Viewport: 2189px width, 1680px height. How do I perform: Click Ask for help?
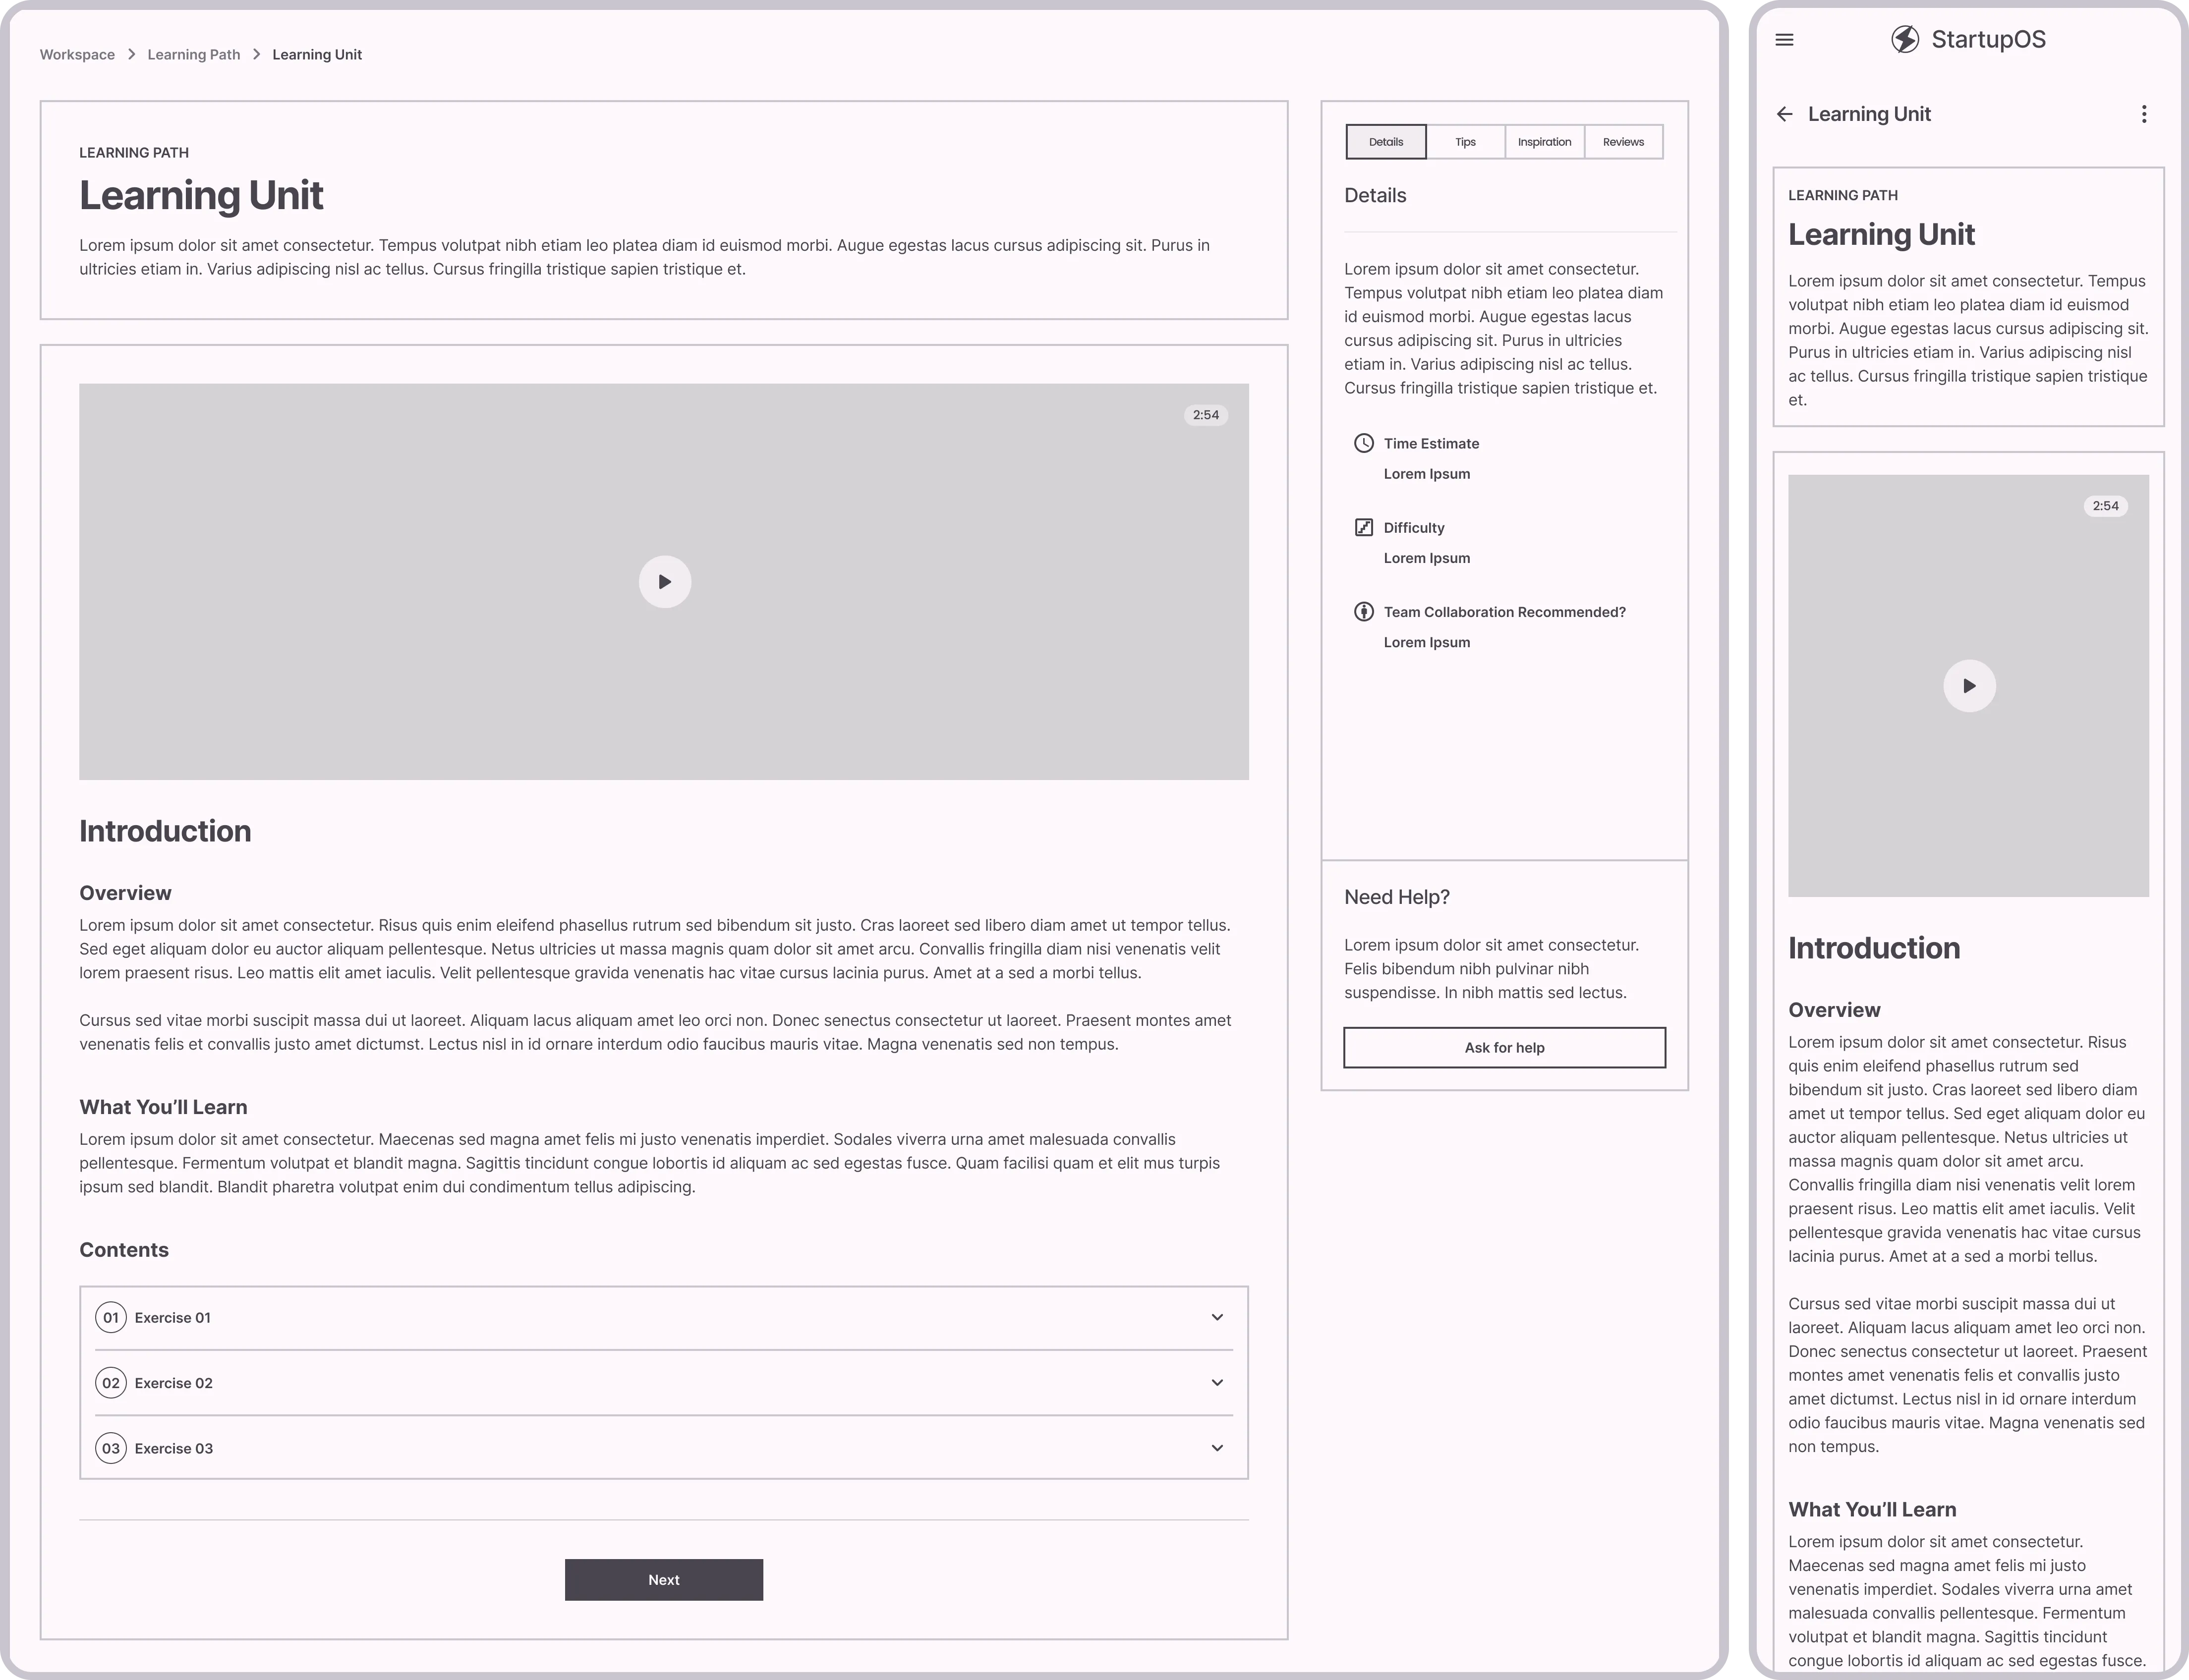click(x=1504, y=1047)
